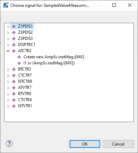The height and width of the screenshot is (153, 138).
Task: Click the star icon next to NTCTR8
Action: click(14, 81)
